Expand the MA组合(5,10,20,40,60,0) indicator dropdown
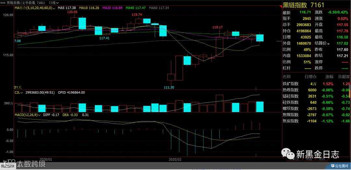Screen dimensions: 351x170 coord(34,8)
